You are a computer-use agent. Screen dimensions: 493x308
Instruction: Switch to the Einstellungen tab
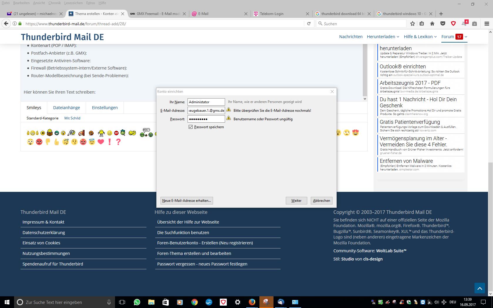105,108
